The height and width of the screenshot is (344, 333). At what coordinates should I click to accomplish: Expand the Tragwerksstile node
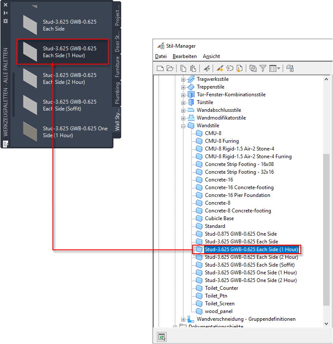[183, 80]
